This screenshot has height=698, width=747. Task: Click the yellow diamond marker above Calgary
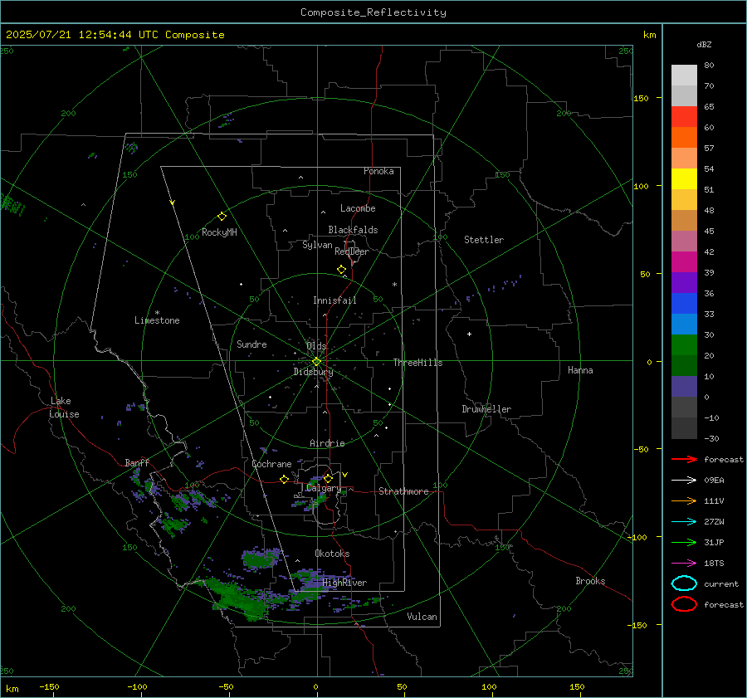[328, 478]
